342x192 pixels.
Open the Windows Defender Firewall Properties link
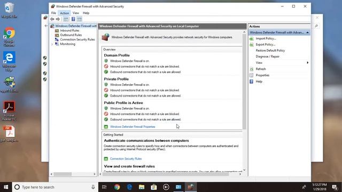pos(133,127)
